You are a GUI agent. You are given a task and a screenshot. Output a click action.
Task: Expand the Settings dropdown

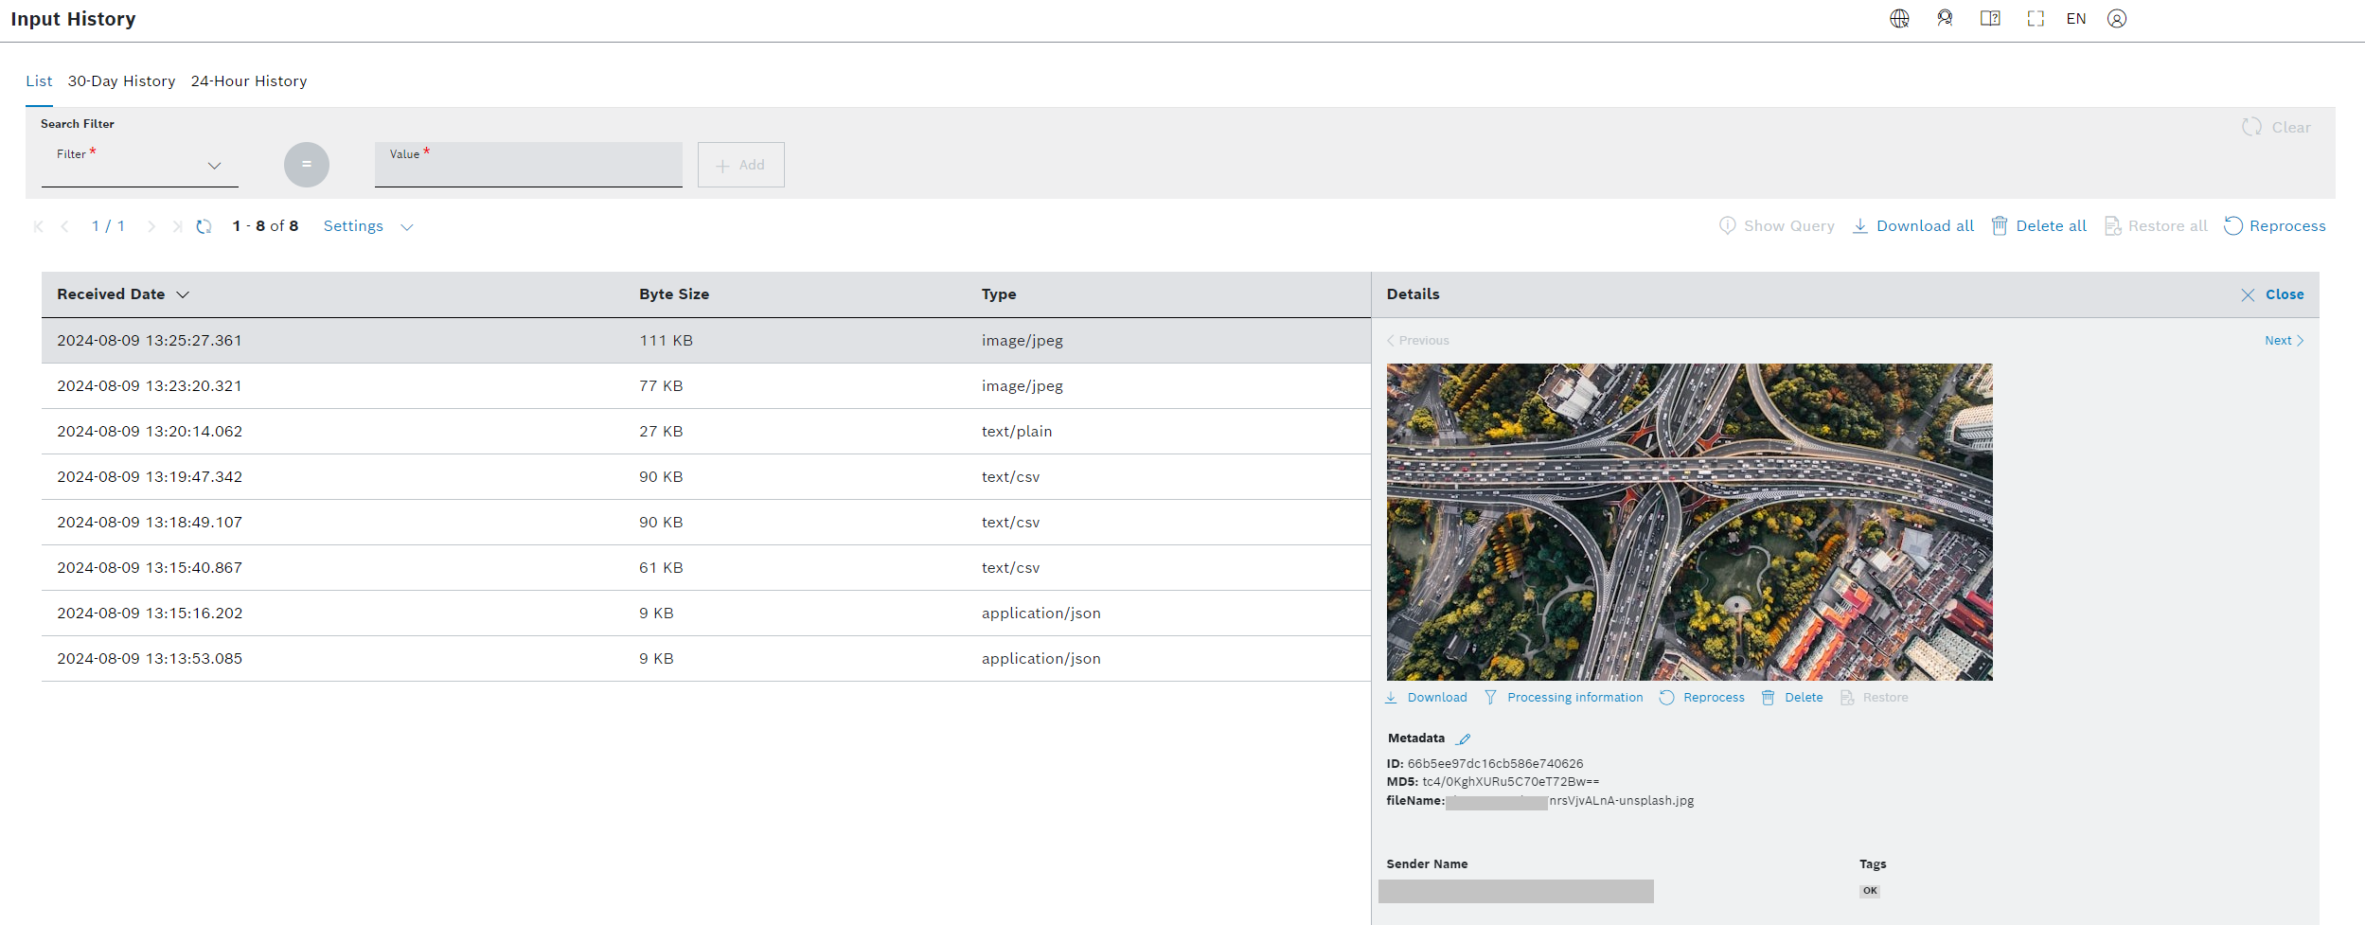click(x=368, y=226)
